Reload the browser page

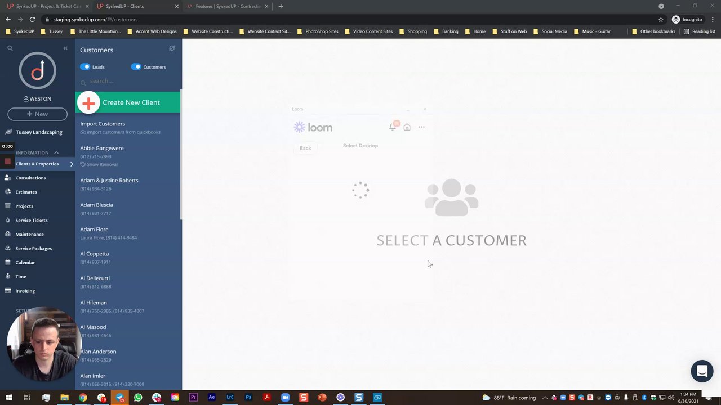[32, 19]
